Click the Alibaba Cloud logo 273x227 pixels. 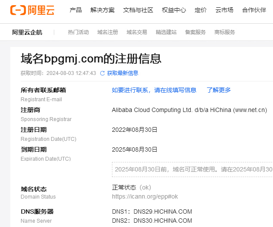[x=33, y=10]
